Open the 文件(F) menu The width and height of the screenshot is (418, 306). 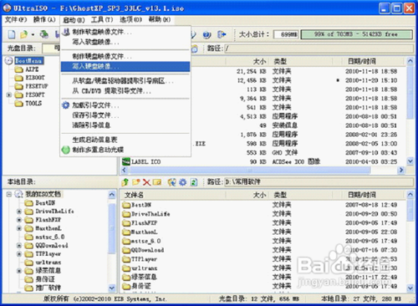16,19
